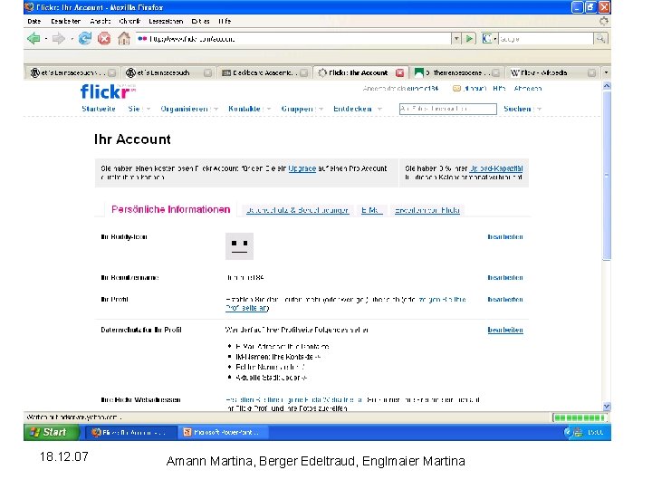This screenshot has width=652, height=489.
Task: Click the Upload-Kapazität link
Action: 496,168
